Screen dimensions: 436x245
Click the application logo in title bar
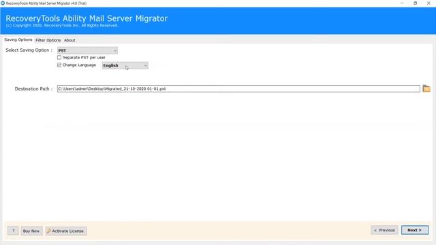3,3
